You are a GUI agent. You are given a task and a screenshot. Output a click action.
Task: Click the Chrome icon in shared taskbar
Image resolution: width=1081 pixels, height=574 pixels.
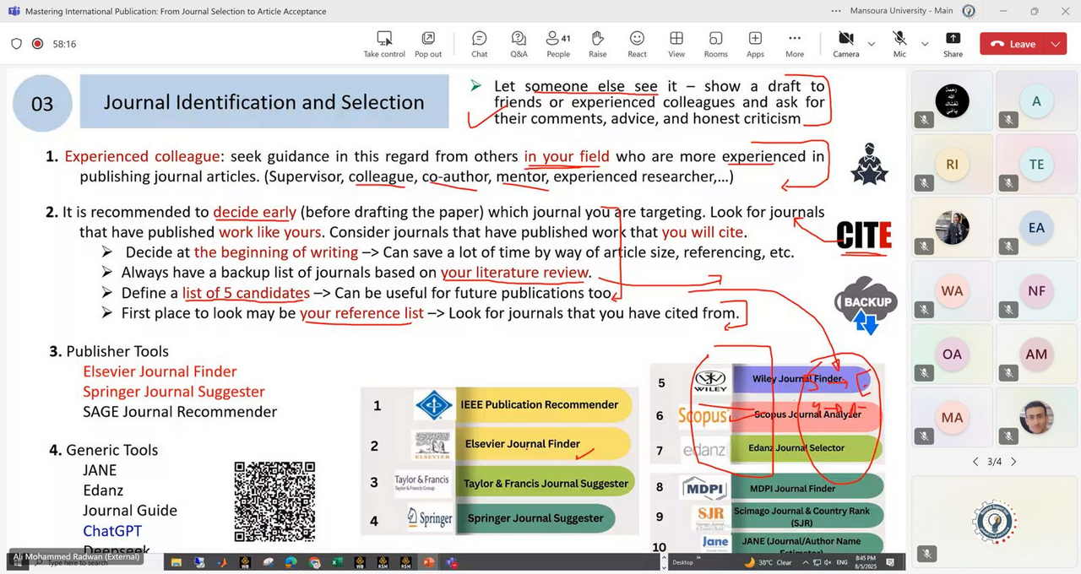(x=314, y=562)
